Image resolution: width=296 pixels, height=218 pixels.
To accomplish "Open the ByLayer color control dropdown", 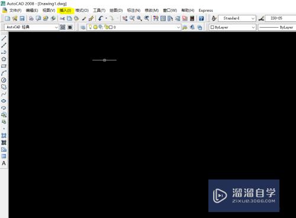I will pyautogui.click(x=233, y=27).
